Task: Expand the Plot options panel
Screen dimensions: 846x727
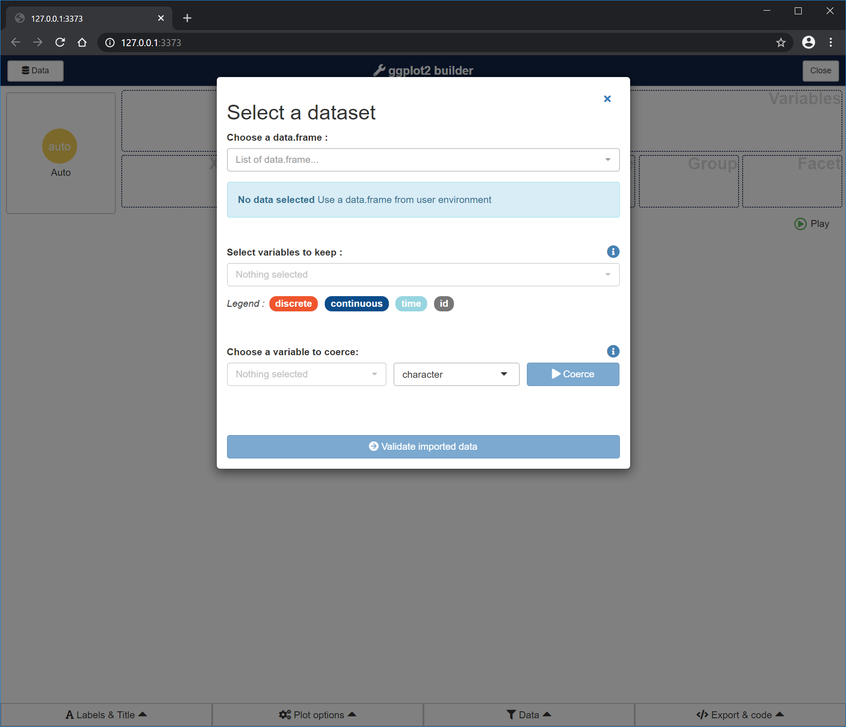Action: [317, 715]
